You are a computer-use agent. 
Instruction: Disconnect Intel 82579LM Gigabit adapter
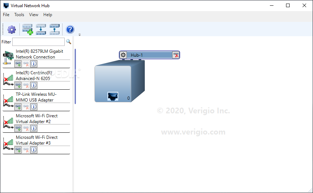pos(26,64)
